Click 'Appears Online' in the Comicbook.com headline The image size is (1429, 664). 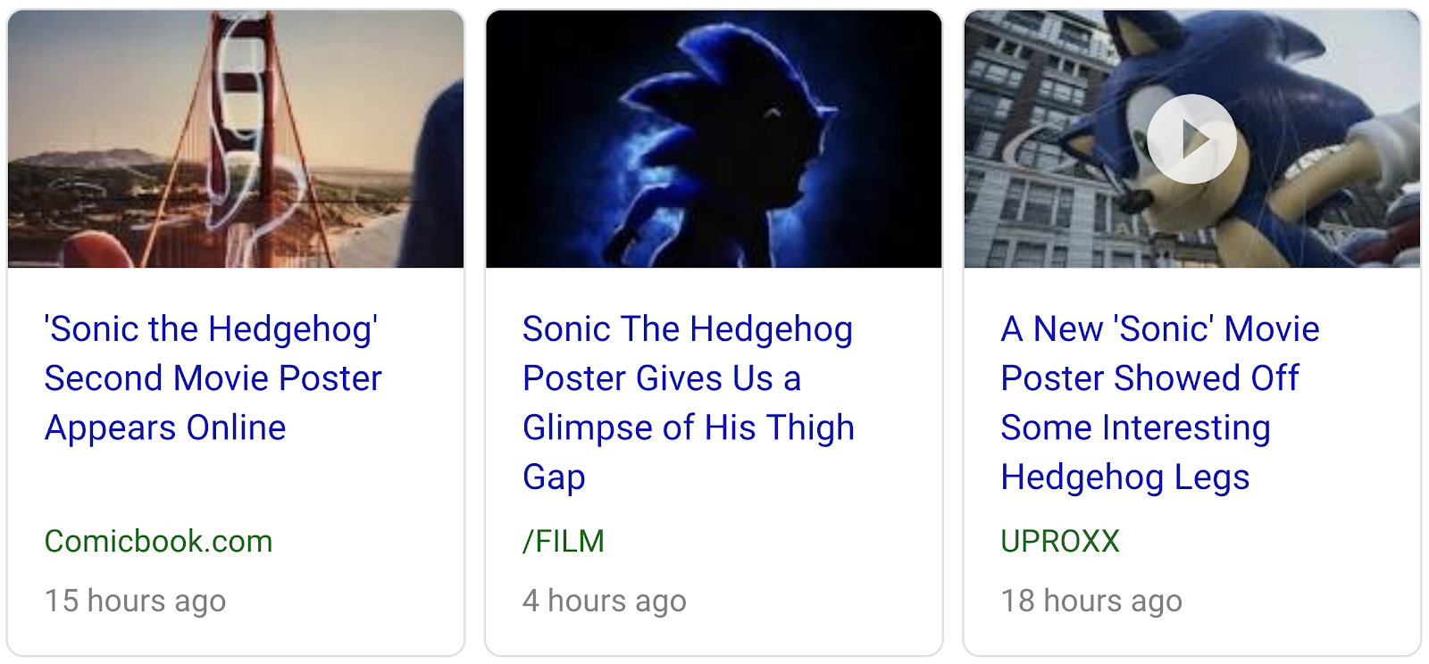point(165,427)
